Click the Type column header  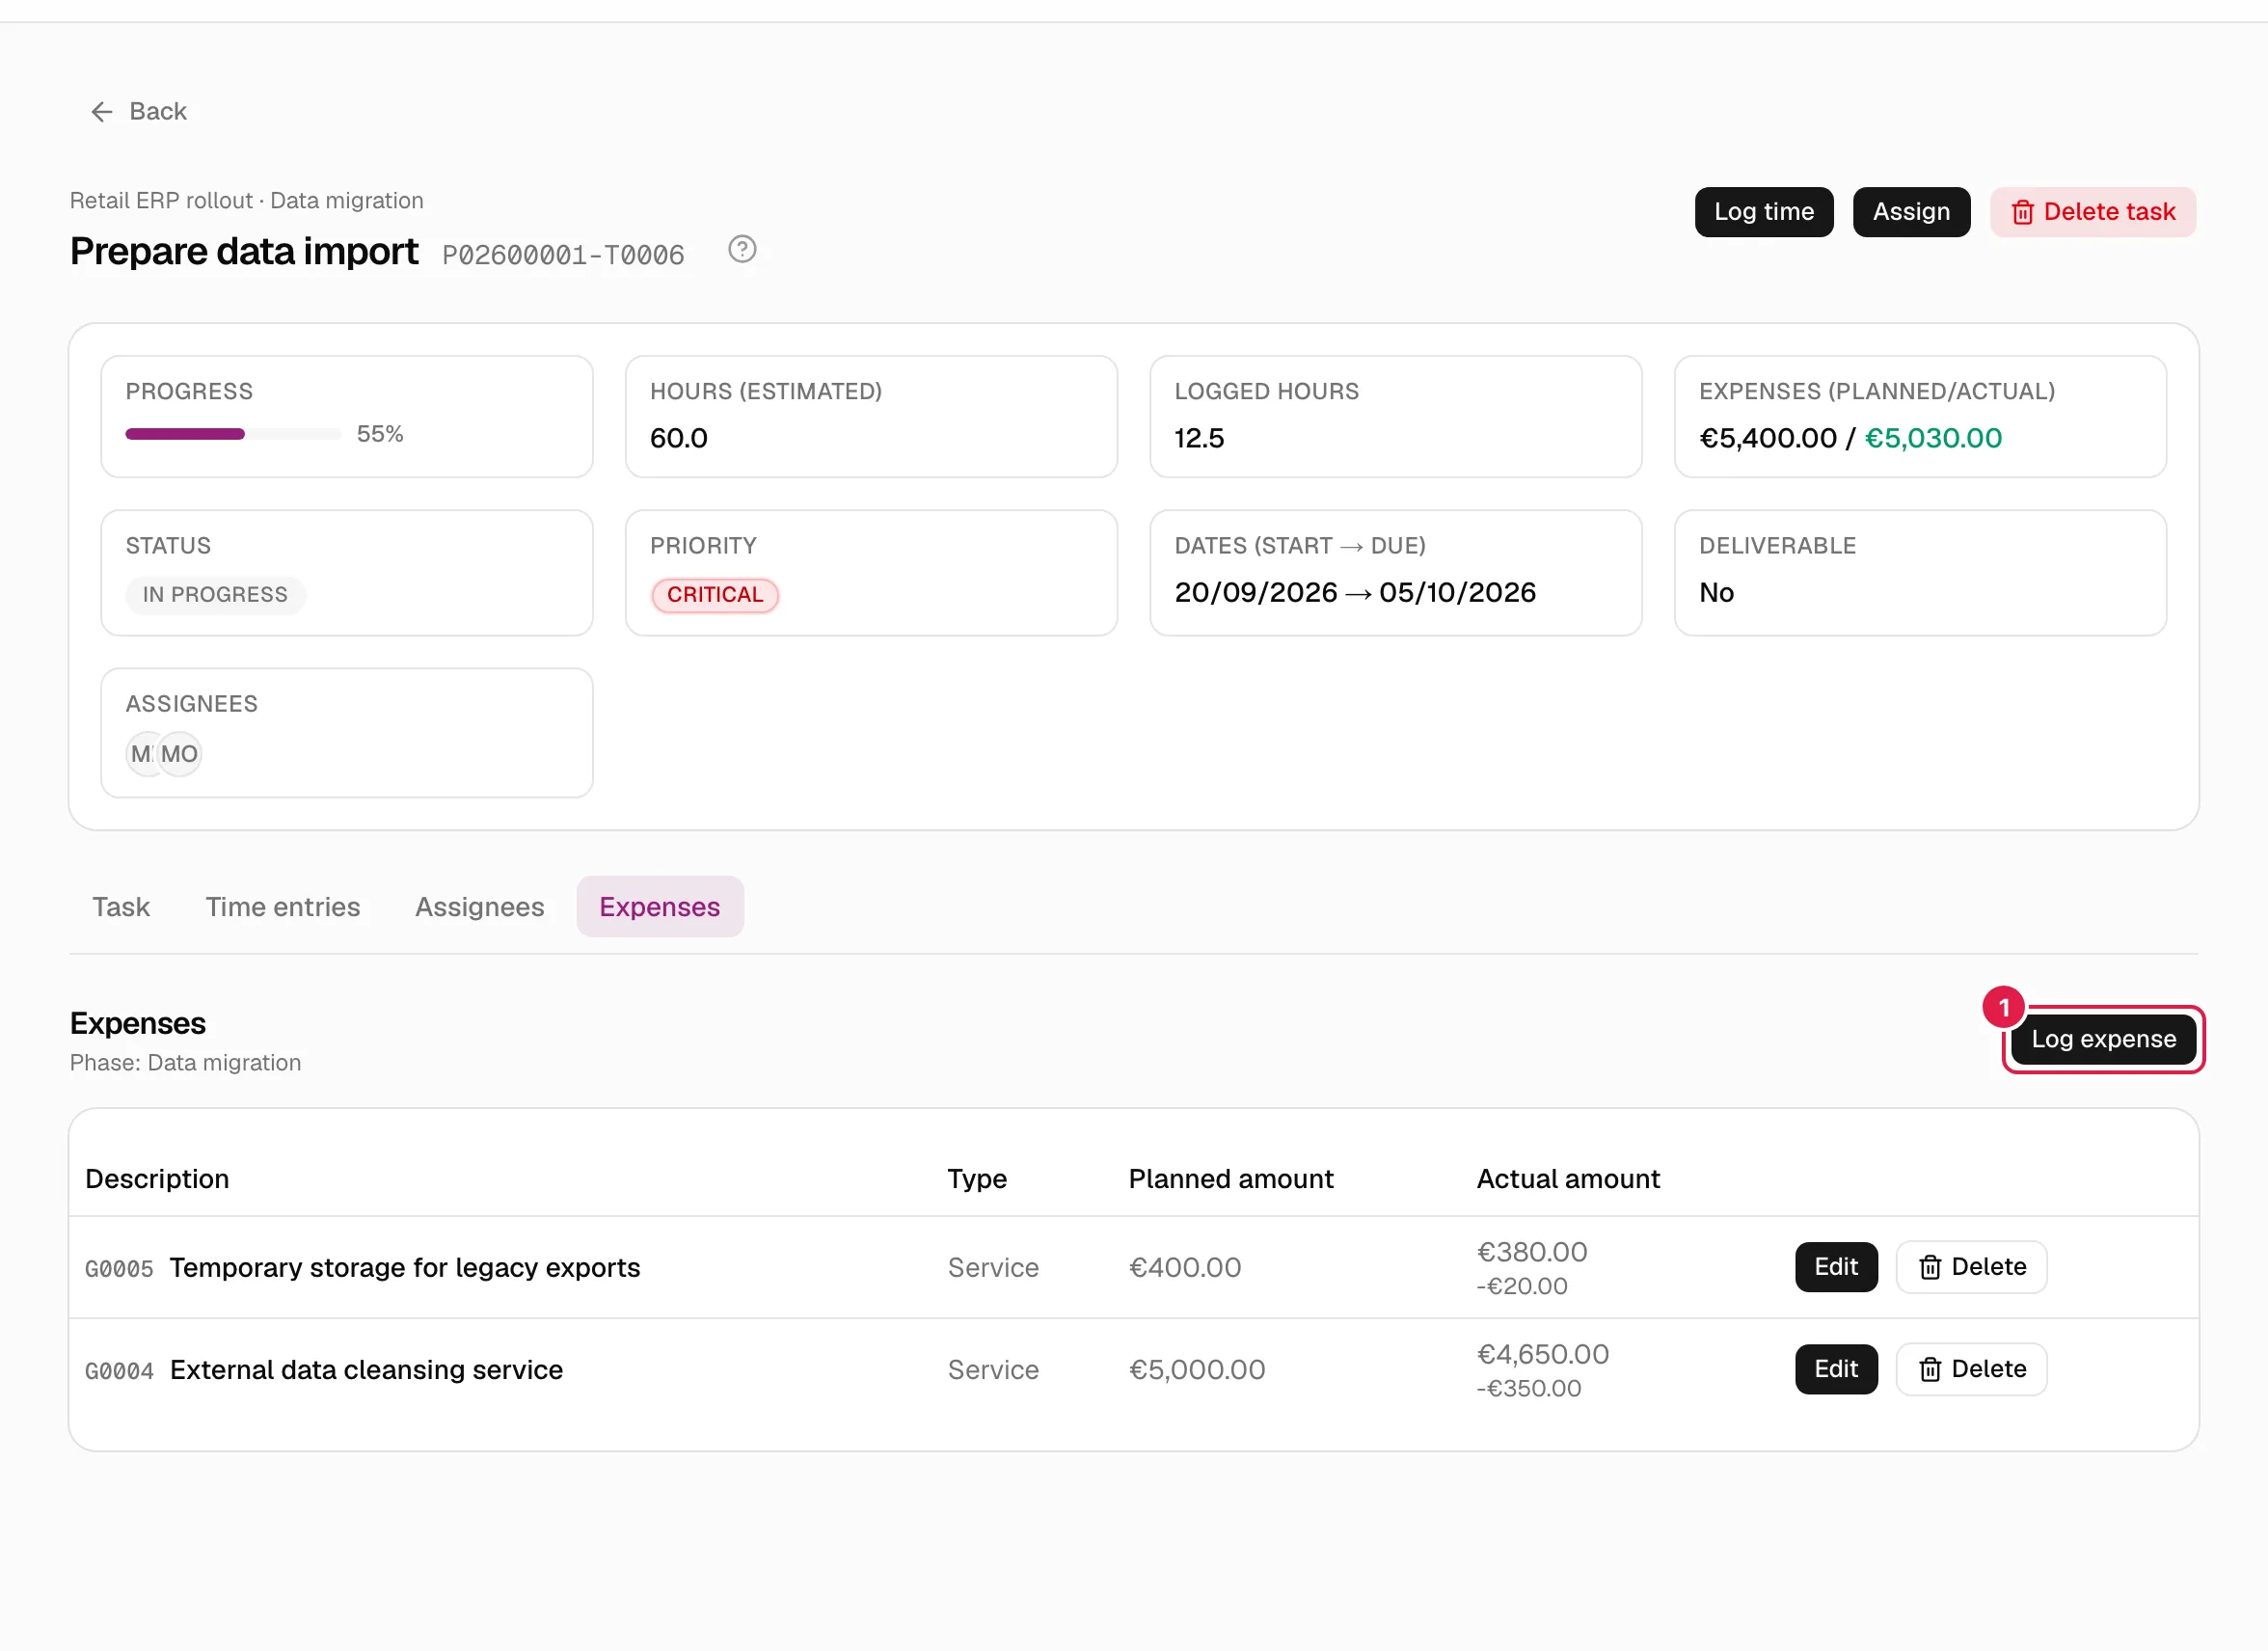(x=977, y=1179)
